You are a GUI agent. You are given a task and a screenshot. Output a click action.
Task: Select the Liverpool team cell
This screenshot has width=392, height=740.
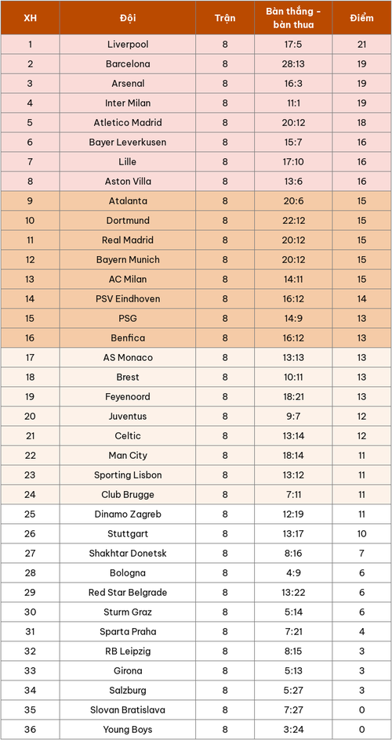128,45
